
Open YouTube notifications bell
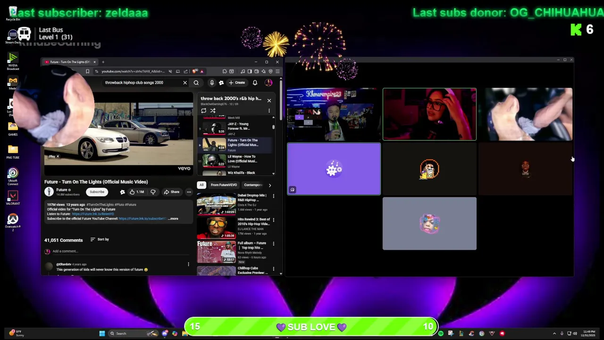pyautogui.click(x=255, y=83)
